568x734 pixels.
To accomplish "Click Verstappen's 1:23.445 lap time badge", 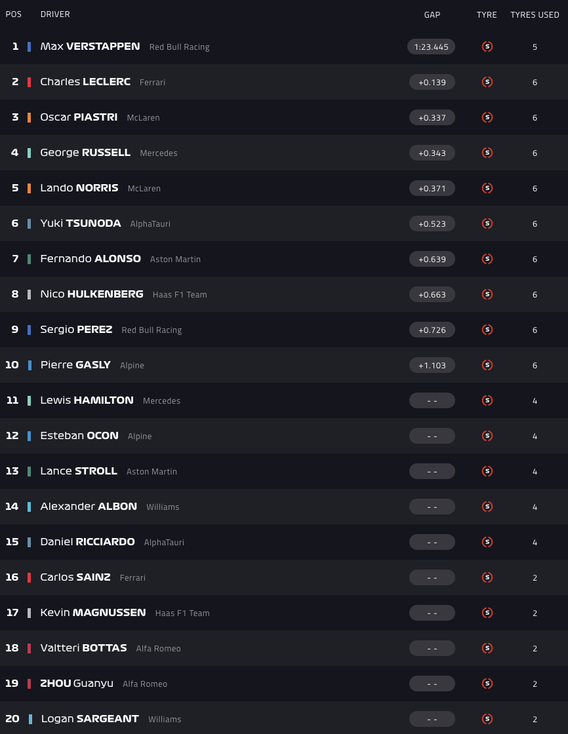I will point(432,47).
